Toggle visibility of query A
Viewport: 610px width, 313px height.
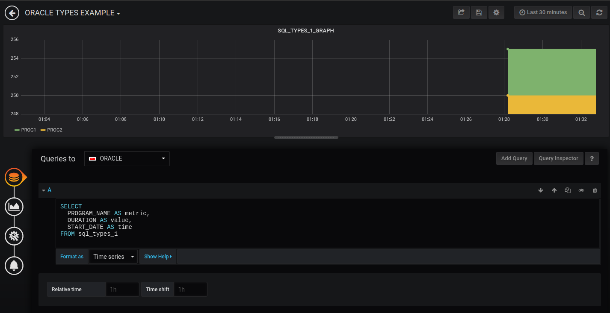(x=581, y=190)
